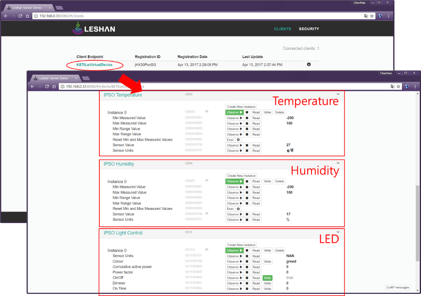Open gear options for Humidity reset Exec
The width and height of the screenshot is (421, 296).
click(238, 209)
